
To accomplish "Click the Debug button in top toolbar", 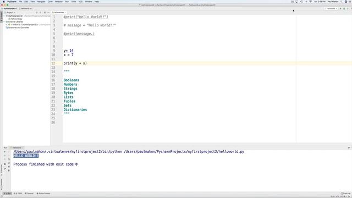I will click(344, 9).
